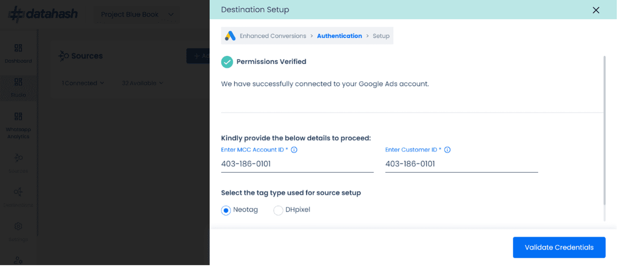Click the Datahash logo
This screenshot has width=619, height=267.
(43, 14)
